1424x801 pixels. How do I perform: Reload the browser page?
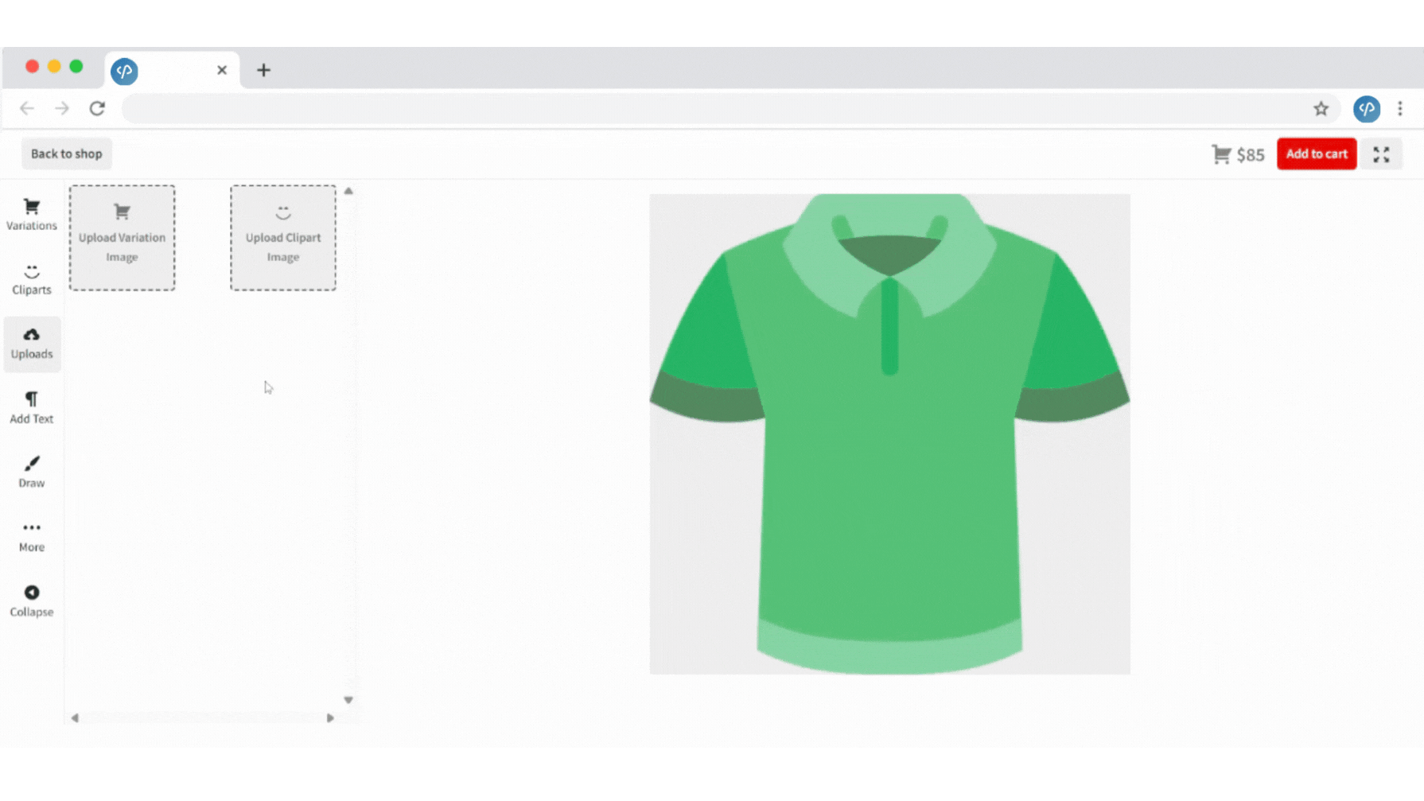[x=97, y=109]
